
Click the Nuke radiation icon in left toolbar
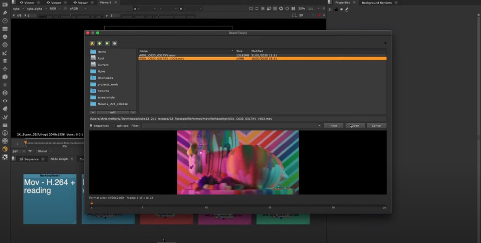click(5, 149)
